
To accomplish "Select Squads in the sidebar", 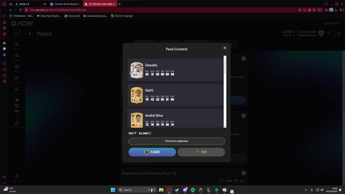I will pyautogui.click(x=16, y=56).
